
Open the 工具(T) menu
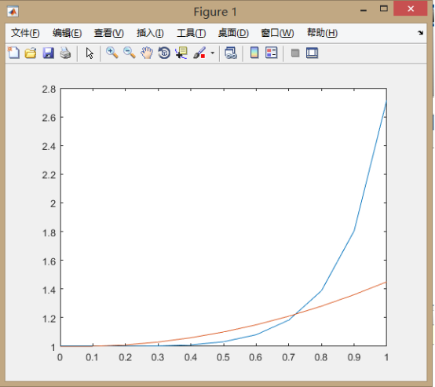(191, 33)
